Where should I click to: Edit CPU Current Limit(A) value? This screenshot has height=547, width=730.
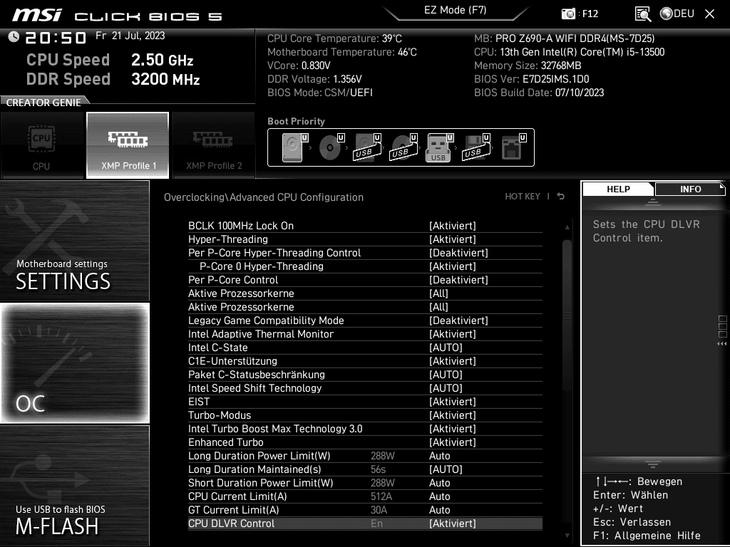tap(439, 496)
